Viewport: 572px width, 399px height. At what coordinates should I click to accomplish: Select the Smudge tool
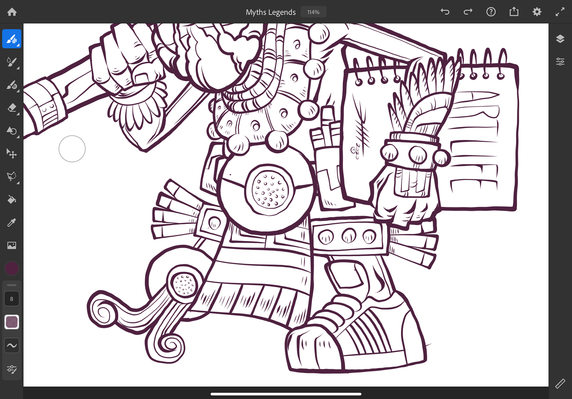(12, 131)
